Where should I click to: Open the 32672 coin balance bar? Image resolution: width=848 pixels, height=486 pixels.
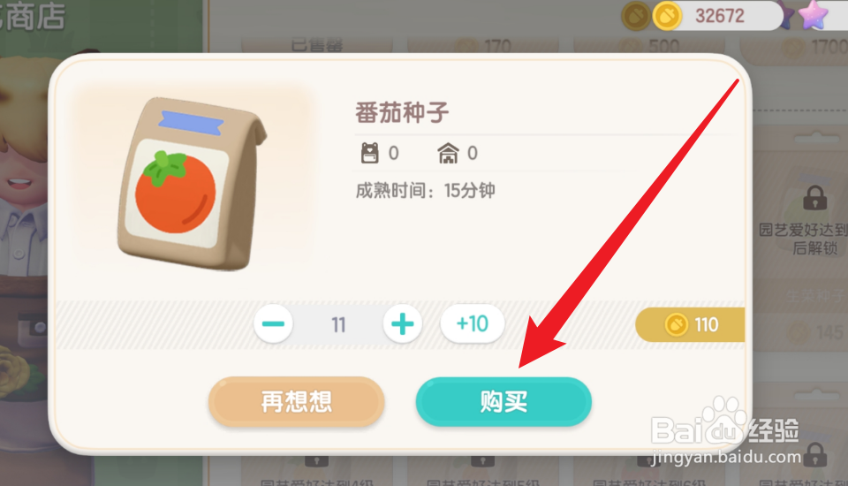718,16
